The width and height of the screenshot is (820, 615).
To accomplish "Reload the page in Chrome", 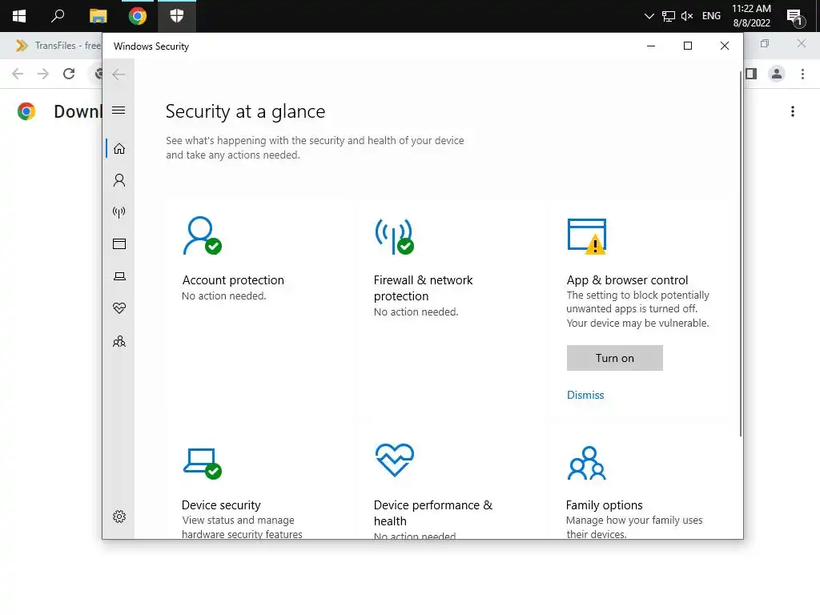I will 69,74.
